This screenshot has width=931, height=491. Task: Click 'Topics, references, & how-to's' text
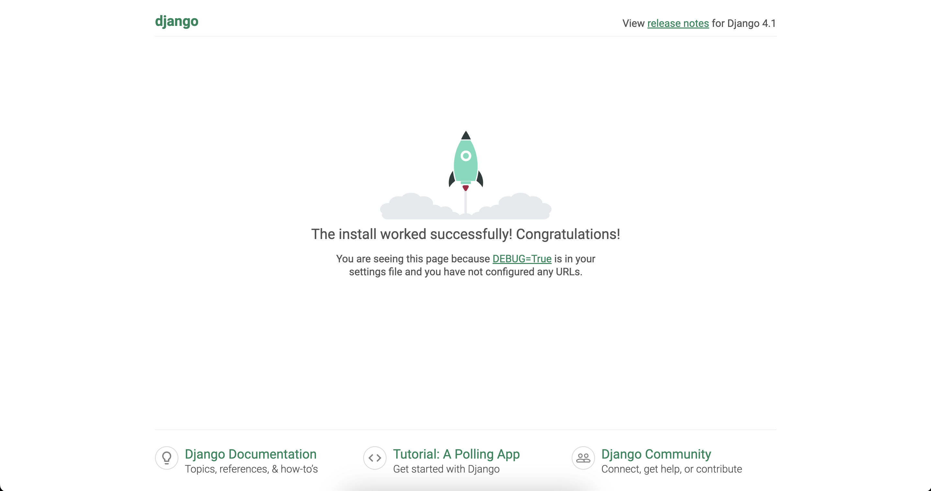251,469
